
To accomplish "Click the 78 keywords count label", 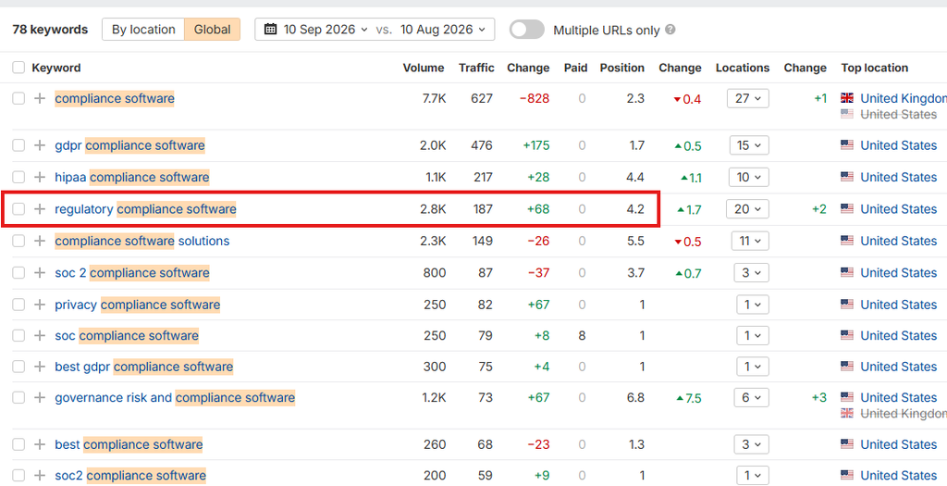I will (x=50, y=29).
